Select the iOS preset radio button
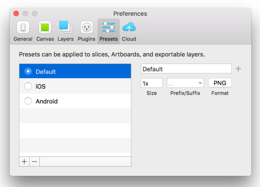Viewport: 260px width, 187px height. pyautogui.click(x=28, y=86)
